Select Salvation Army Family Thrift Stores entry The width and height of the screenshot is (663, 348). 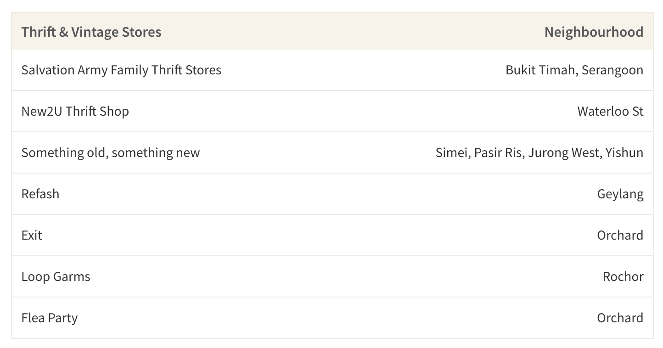[121, 70]
